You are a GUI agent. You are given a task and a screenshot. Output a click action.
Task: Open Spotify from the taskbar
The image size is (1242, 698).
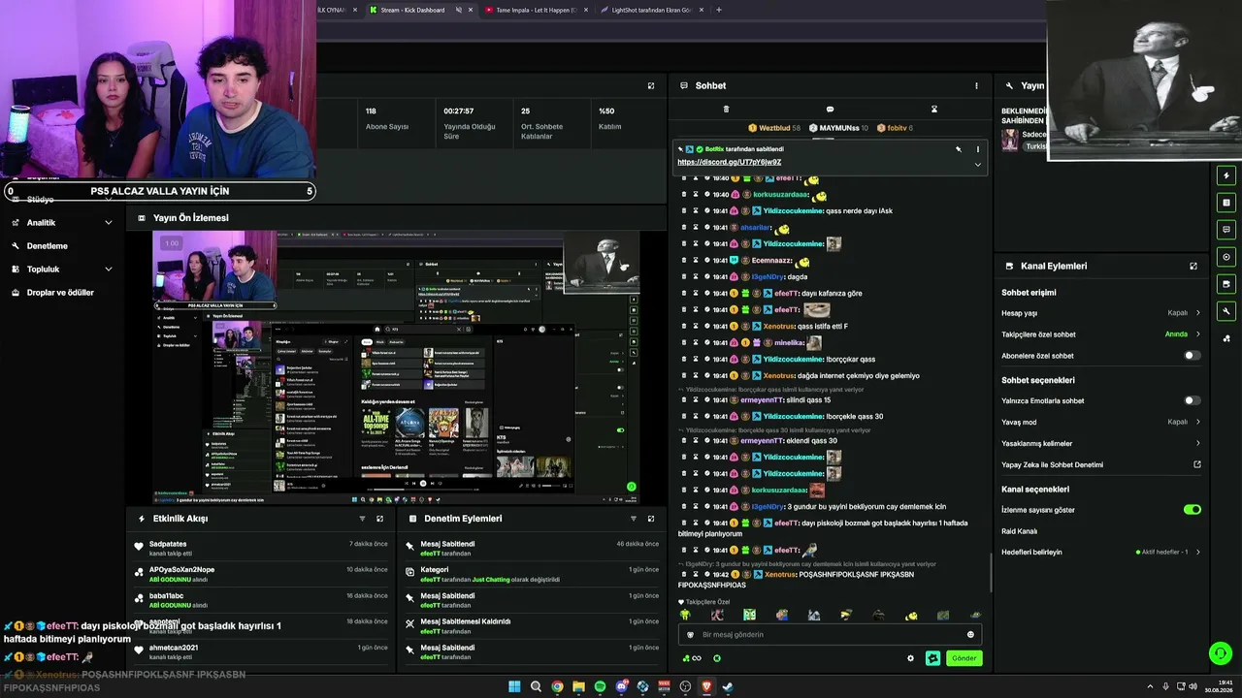600,686
